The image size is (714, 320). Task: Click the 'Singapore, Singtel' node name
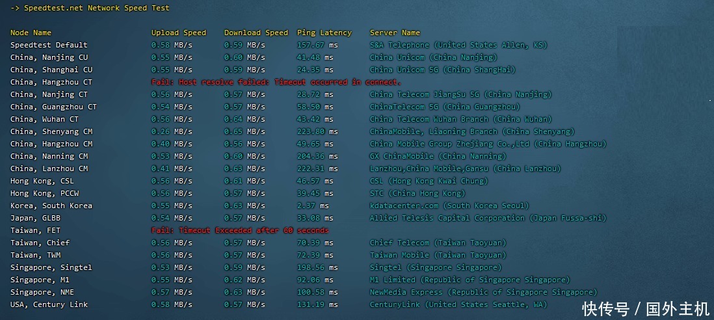pos(51,267)
